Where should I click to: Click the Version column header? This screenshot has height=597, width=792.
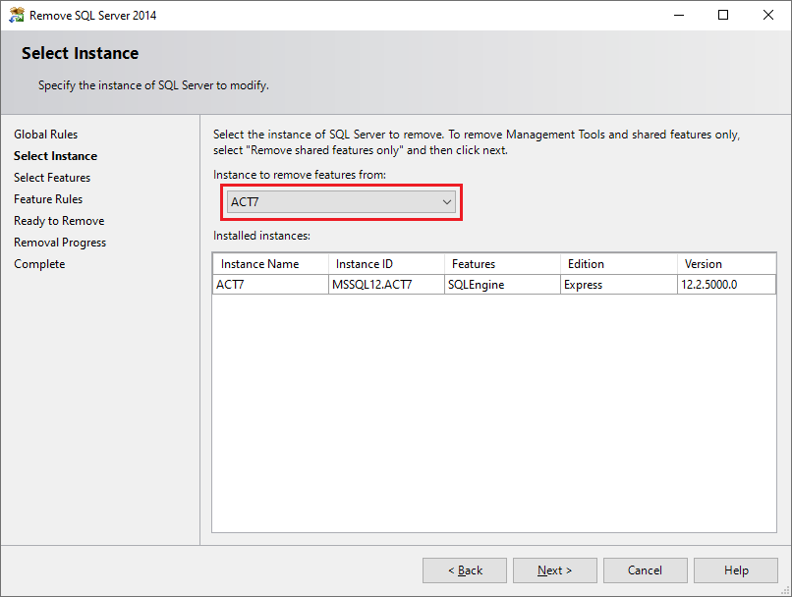(x=726, y=263)
